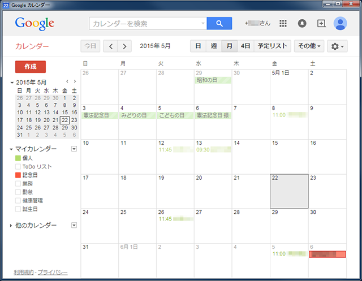Click the red 記念日 color swatch
This screenshot has width=362, height=281.
click(x=18, y=175)
